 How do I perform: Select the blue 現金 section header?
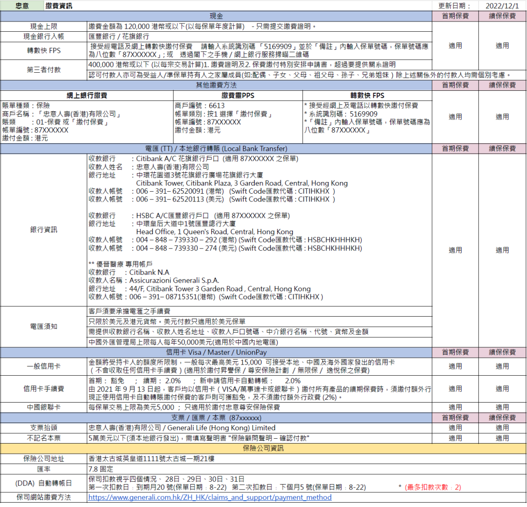[216, 16]
